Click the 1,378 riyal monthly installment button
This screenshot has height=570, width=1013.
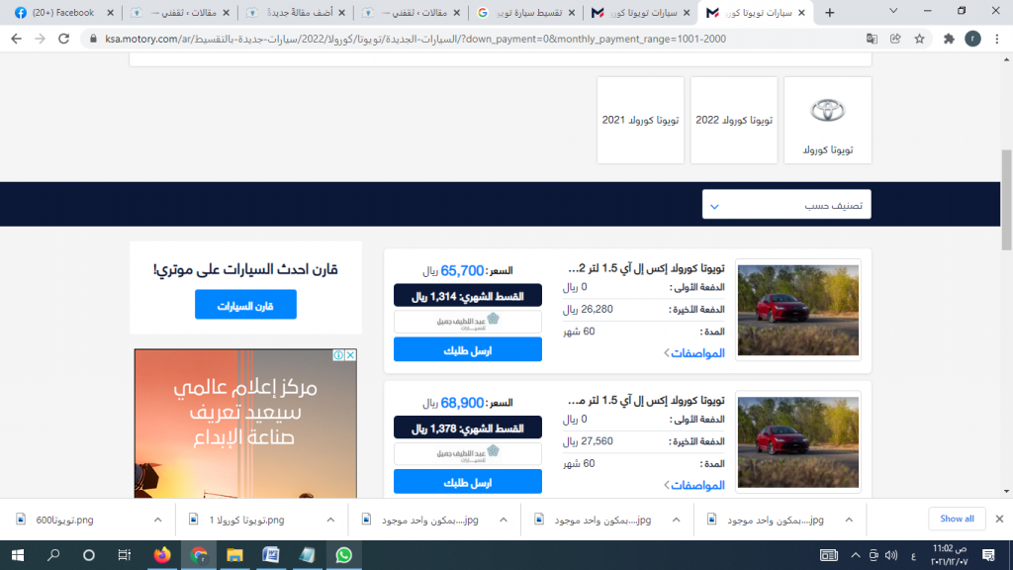468,427
